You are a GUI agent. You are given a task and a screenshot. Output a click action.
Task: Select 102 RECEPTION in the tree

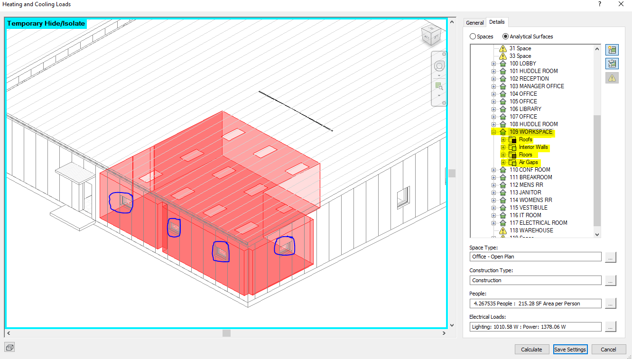pyautogui.click(x=529, y=79)
